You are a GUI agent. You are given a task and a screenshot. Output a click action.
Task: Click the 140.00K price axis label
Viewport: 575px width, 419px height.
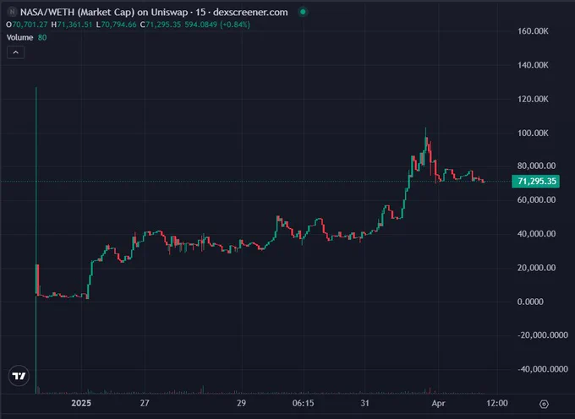click(x=533, y=65)
